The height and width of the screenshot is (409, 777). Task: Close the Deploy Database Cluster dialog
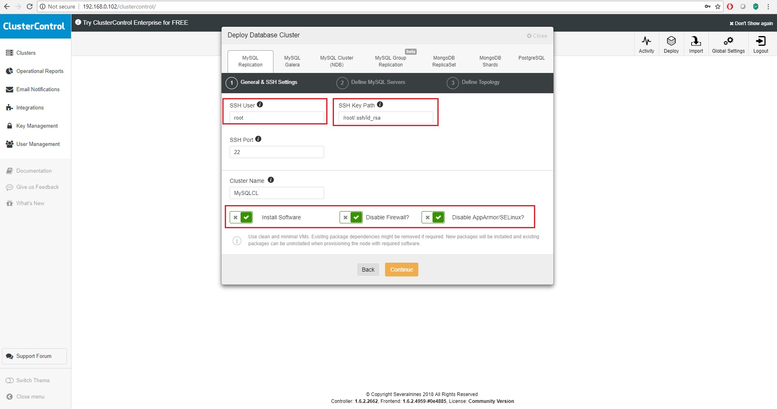537,36
